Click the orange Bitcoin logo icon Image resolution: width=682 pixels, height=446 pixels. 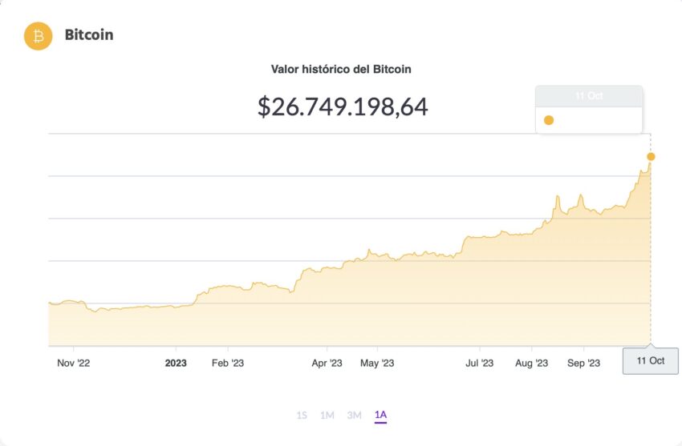tap(38, 36)
